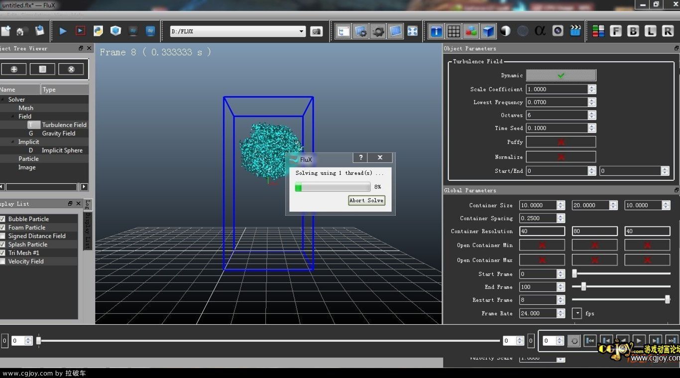Click the fit-to-view arrows icon
The width and height of the screenshot is (680, 378).
(412, 31)
